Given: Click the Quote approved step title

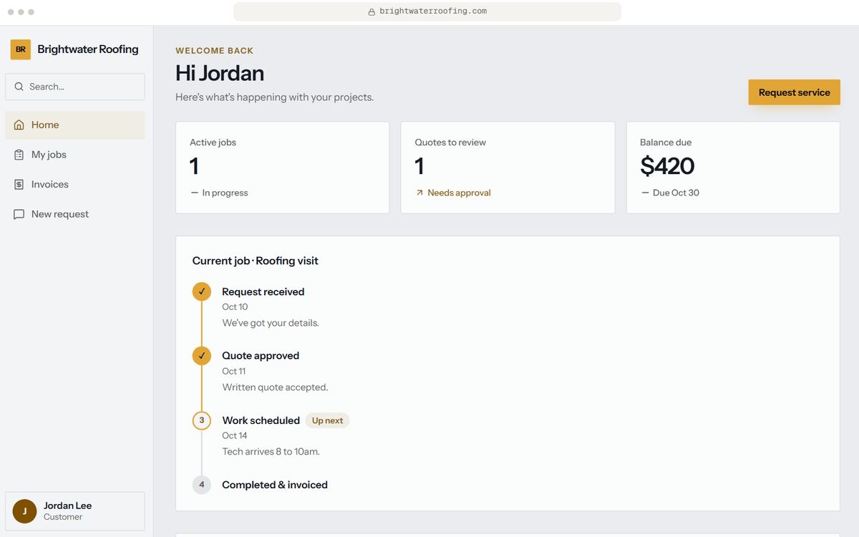Looking at the screenshot, I should tap(261, 356).
